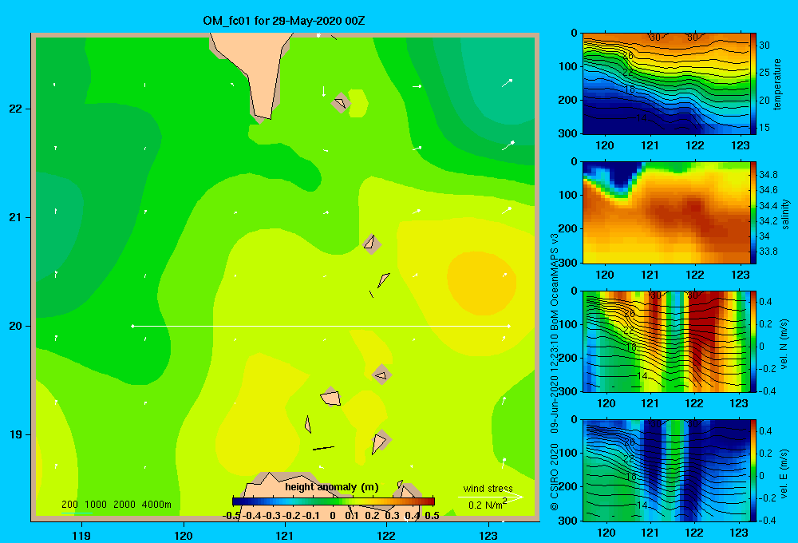Click latitude label "20" on main map axis
798x543 pixels.
(15, 326)
